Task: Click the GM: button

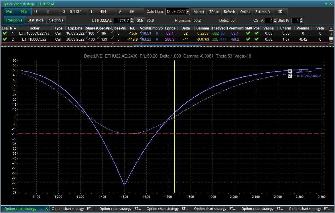Action: point(140,21)
